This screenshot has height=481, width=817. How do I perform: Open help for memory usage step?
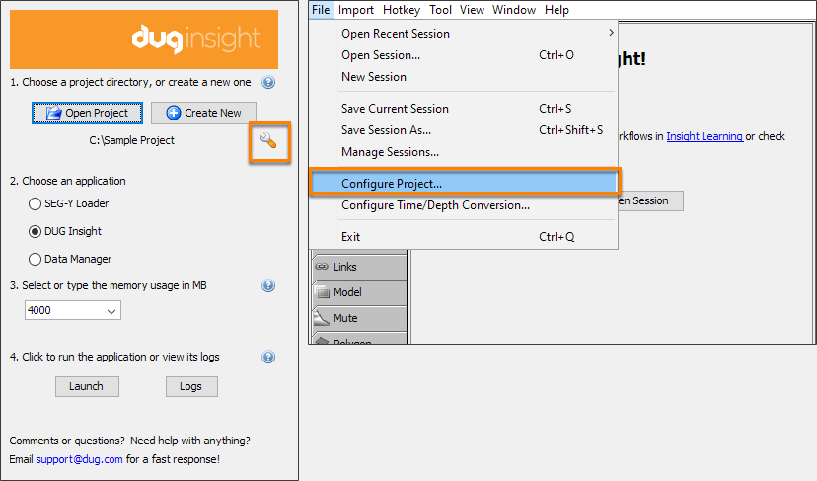(x=268, y=285)
